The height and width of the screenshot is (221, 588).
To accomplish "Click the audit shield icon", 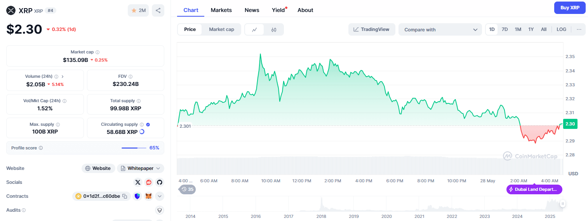I will click(x=159, y=210).
